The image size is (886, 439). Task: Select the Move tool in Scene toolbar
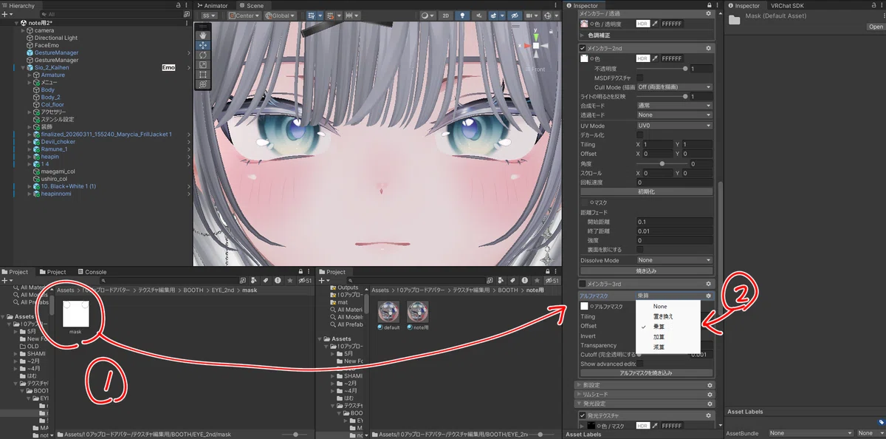[x=202, y=45]
